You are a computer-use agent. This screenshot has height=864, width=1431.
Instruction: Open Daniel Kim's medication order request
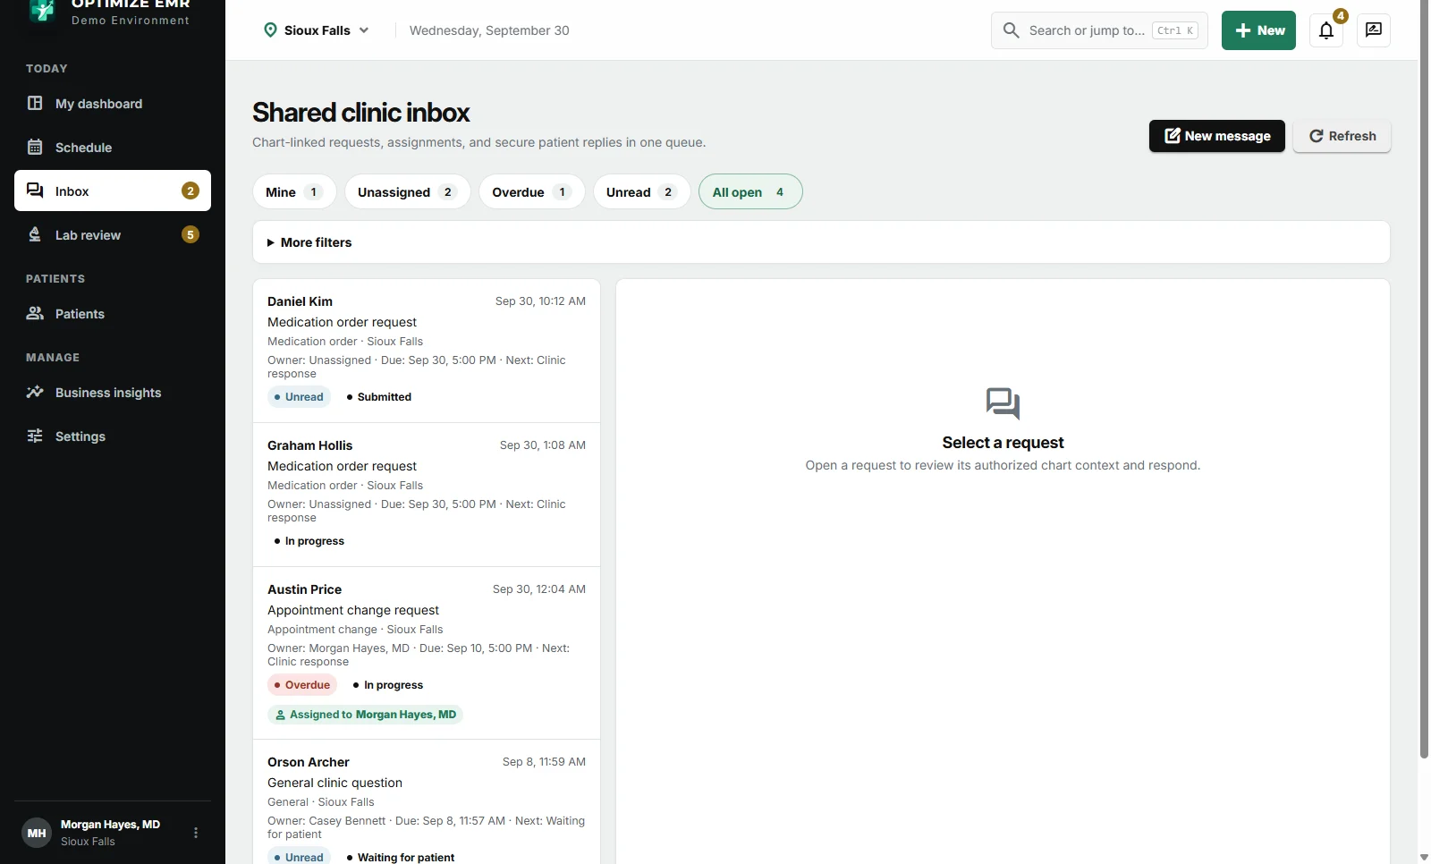pos(427,351)
